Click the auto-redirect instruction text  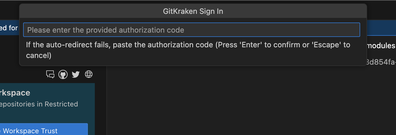188,45
